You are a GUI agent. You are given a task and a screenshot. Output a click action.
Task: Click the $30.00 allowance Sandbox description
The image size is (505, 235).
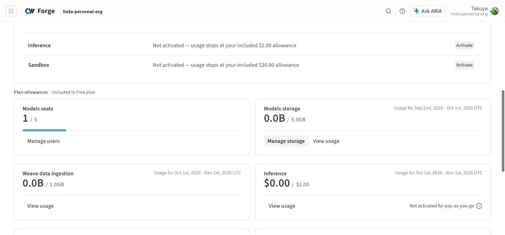226,65
